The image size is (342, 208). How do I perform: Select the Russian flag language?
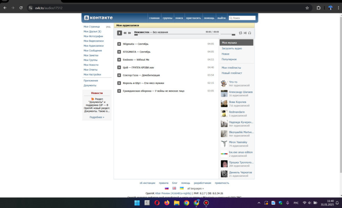167,189
